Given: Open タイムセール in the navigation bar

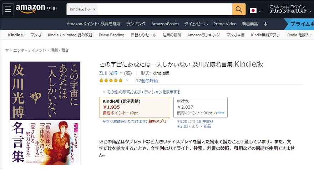Looking at the screenshot, I should pyautogui.click(x=196, y=24).
